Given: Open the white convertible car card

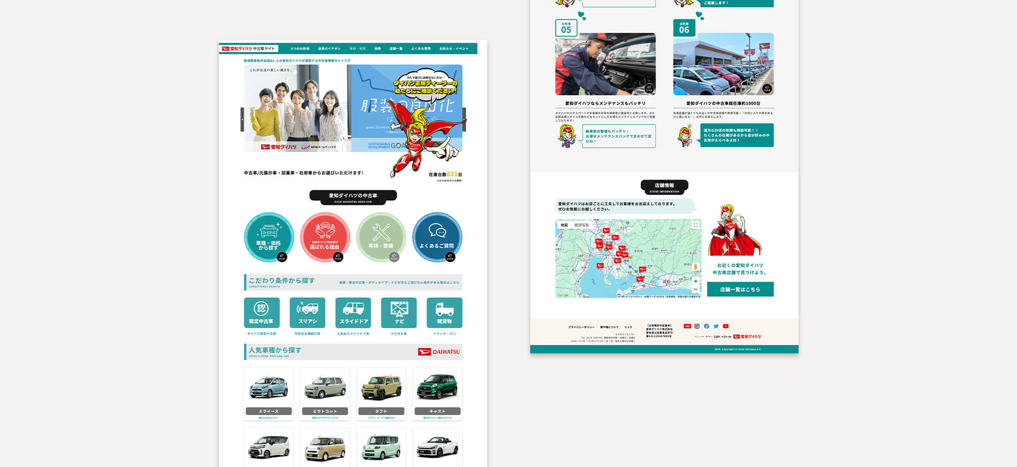Looking at the screenshot, I should click(437, 447).
